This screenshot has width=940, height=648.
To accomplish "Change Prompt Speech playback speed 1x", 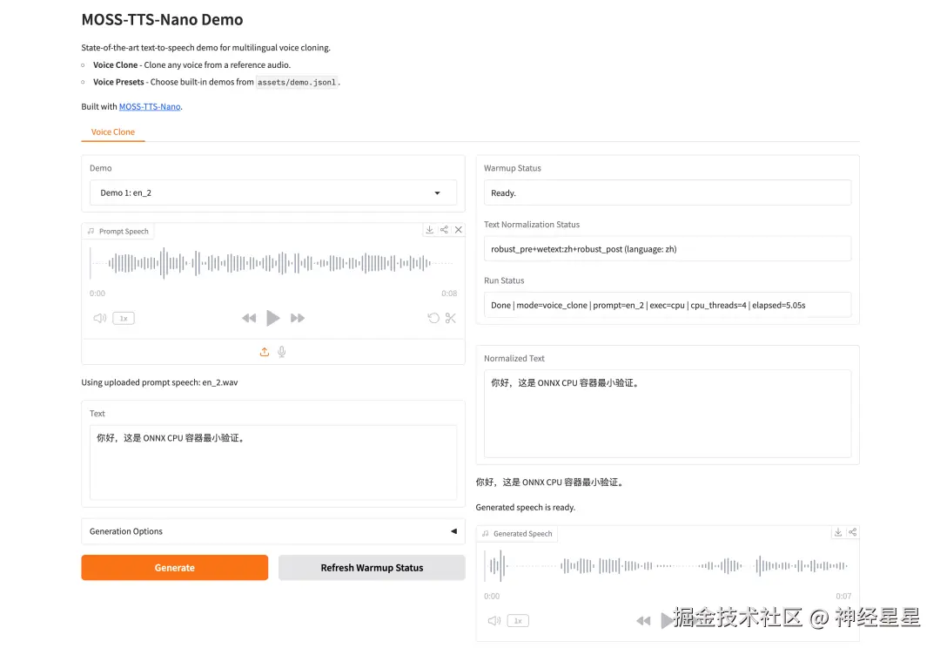I will [x=124, y=318].
